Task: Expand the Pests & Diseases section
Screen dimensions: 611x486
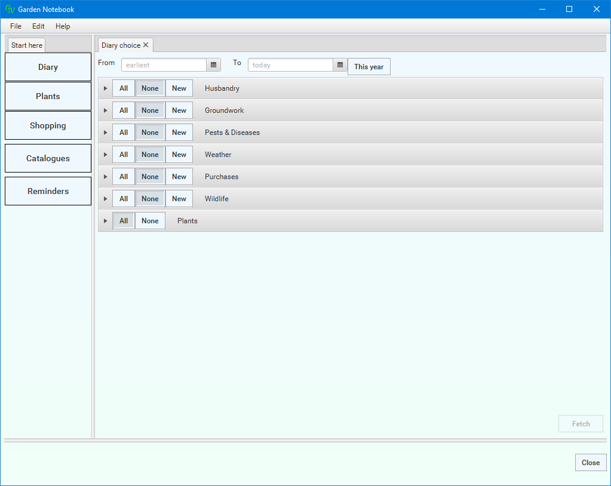Action: [106, 133]
